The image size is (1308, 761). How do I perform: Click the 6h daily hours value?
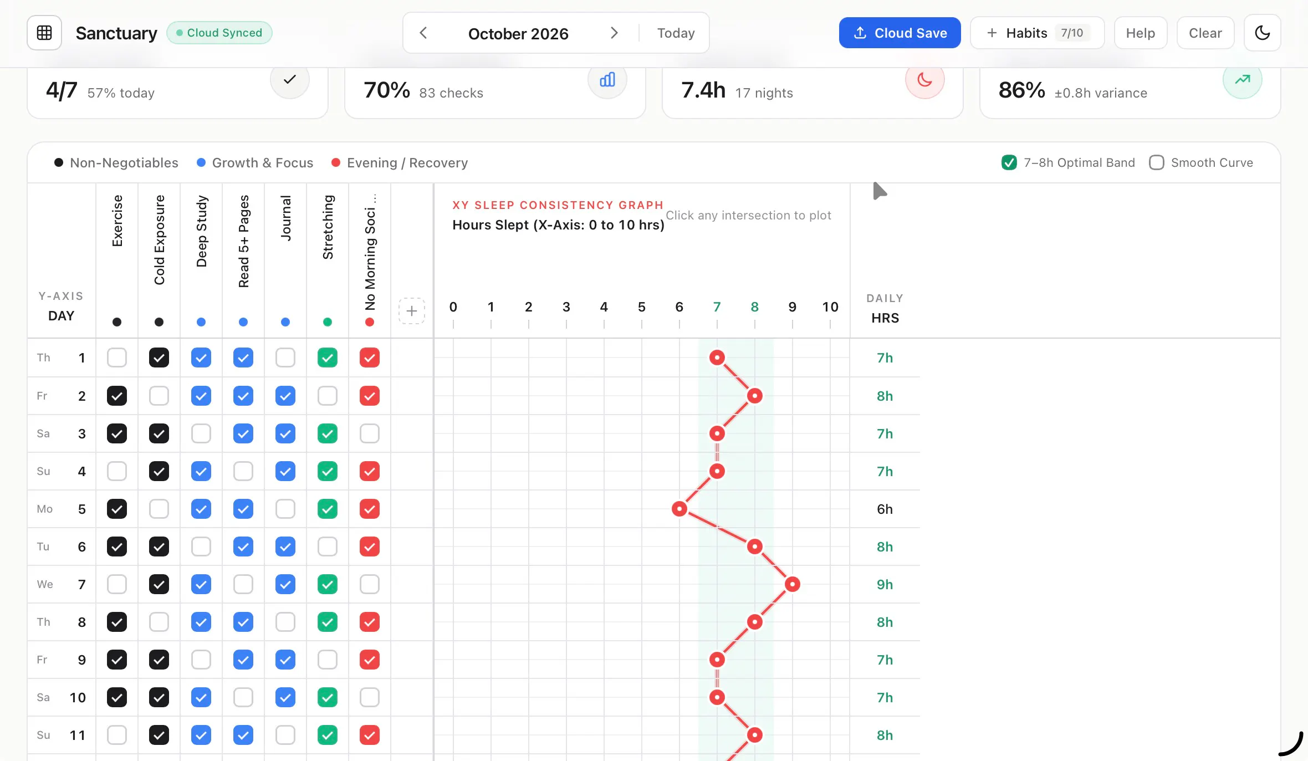click(x=885, y=509)
